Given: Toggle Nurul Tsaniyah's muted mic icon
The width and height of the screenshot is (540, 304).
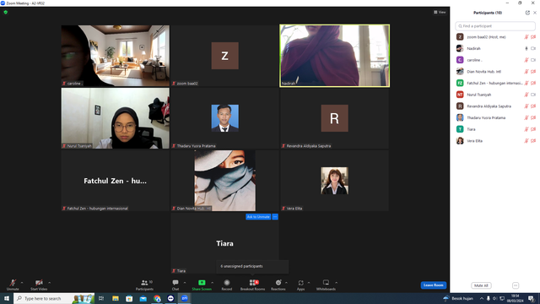Looking at the screenshot, I should [x=526, y=95].
